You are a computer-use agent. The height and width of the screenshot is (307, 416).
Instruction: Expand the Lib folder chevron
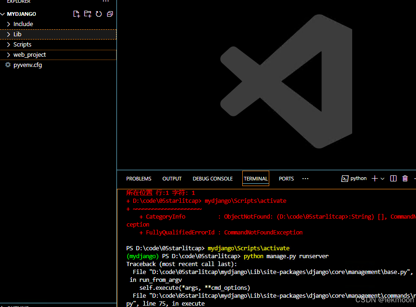(8, 34)
